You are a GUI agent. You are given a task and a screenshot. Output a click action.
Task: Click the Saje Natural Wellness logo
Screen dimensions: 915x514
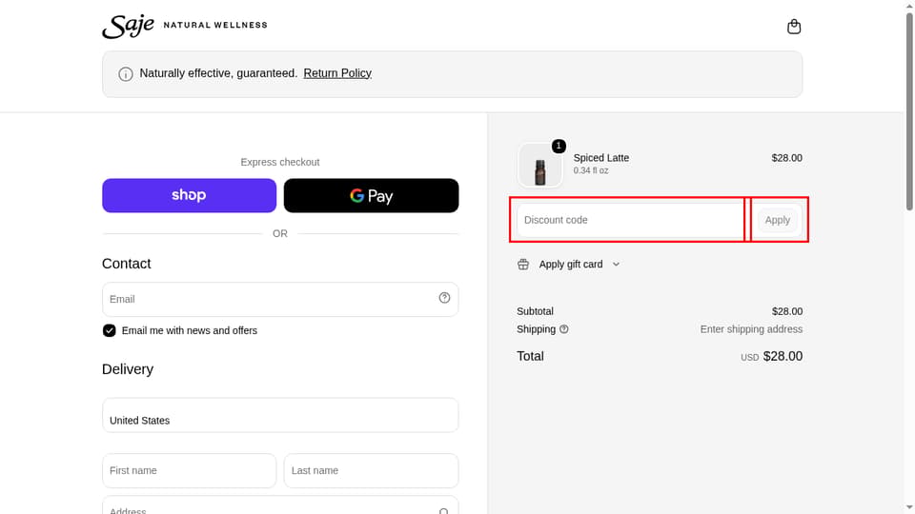click(x=184, y=27)
